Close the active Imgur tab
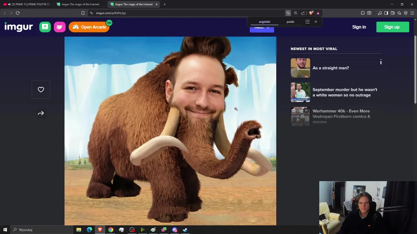 (x=156, y=4)
